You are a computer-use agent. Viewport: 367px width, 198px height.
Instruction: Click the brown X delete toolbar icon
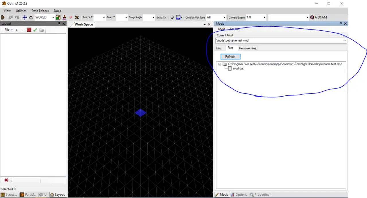(x=77, y=17)
